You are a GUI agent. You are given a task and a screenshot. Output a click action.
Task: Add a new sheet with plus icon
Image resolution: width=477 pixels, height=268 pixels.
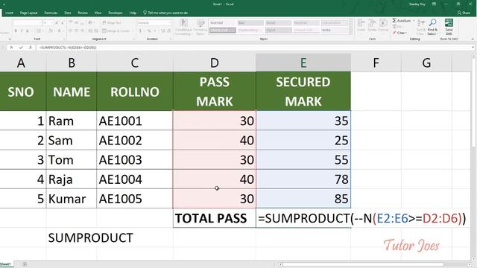(x=25, y=264)
